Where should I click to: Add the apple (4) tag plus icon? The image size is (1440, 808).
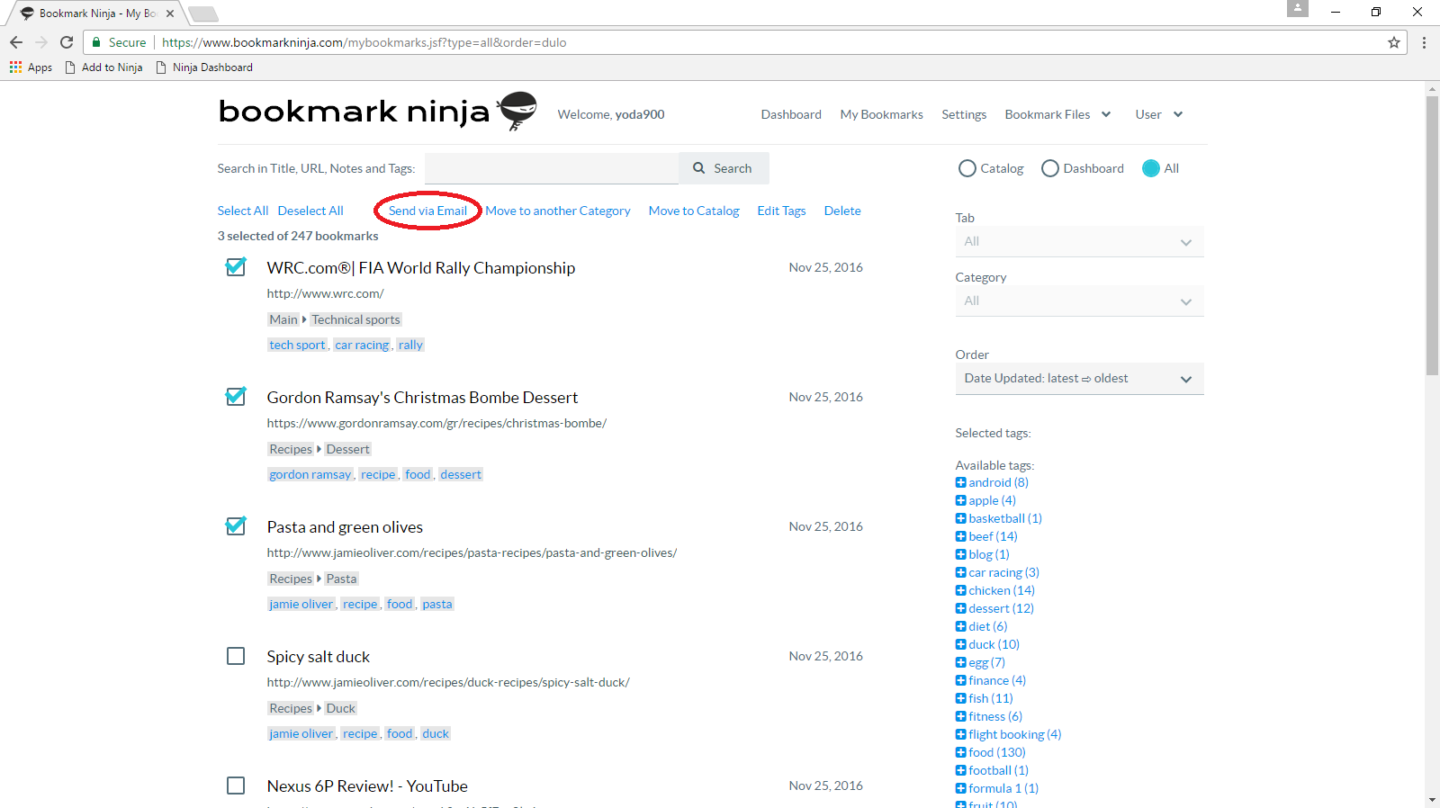pos(960,500)
